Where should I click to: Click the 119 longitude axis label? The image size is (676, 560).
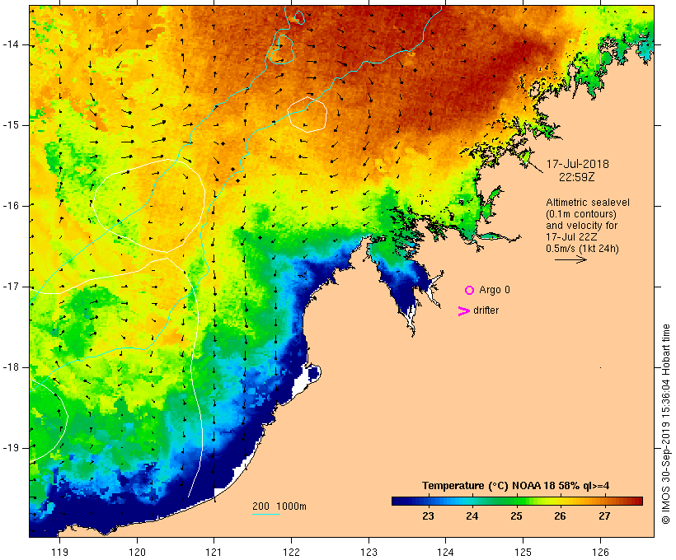(59, 552)
